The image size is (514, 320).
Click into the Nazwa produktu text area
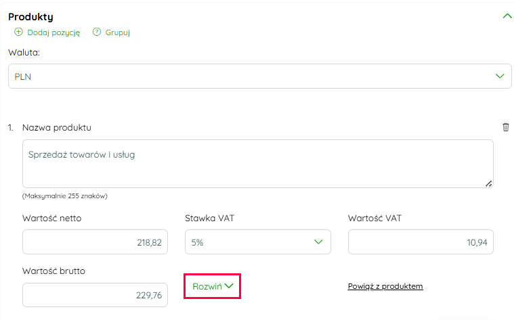(257, 164)
